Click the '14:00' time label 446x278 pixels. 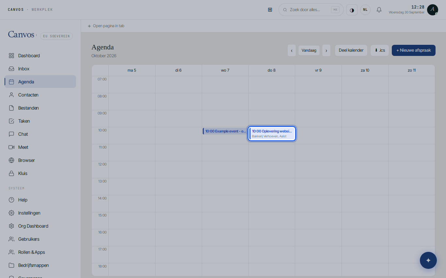103,198
